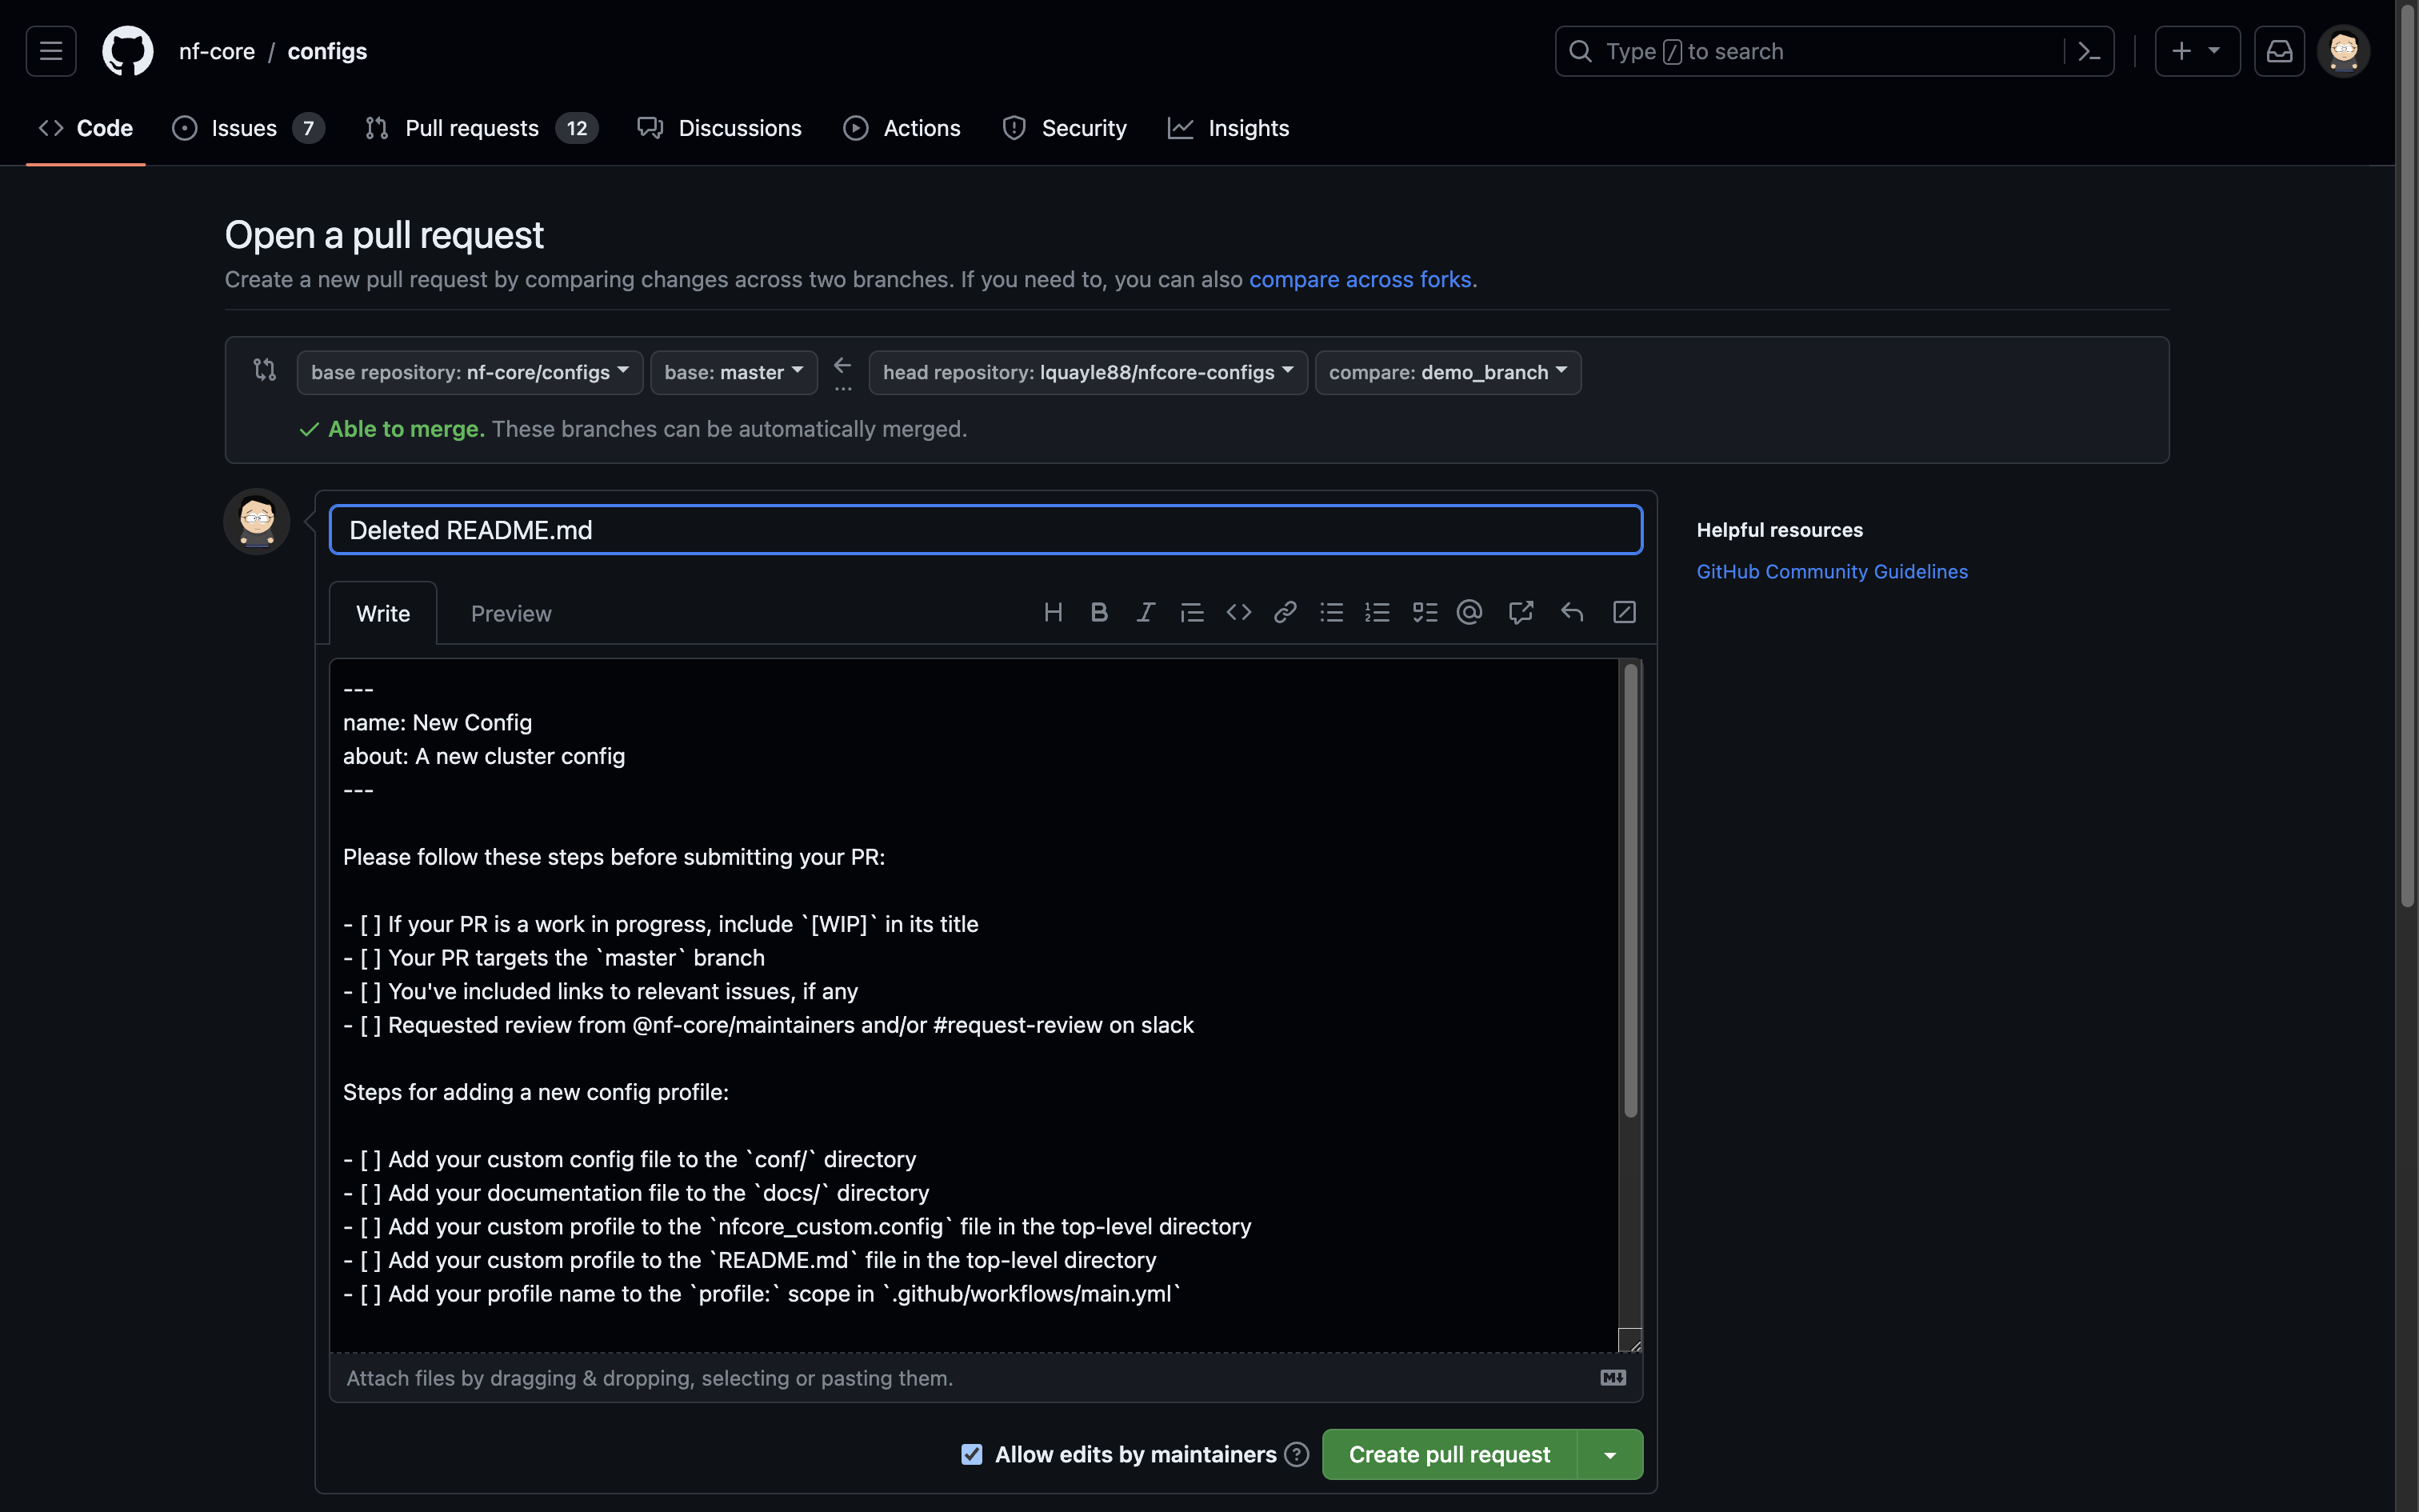Image resolution: width=2419 pixels, height=1512 pixels.
Task: Go to configs repository link
Action: pyautogui.click(x=327, y=51)
